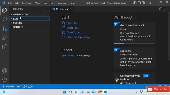
Task: Open the Windows Start button
Action: pos(65,92)
